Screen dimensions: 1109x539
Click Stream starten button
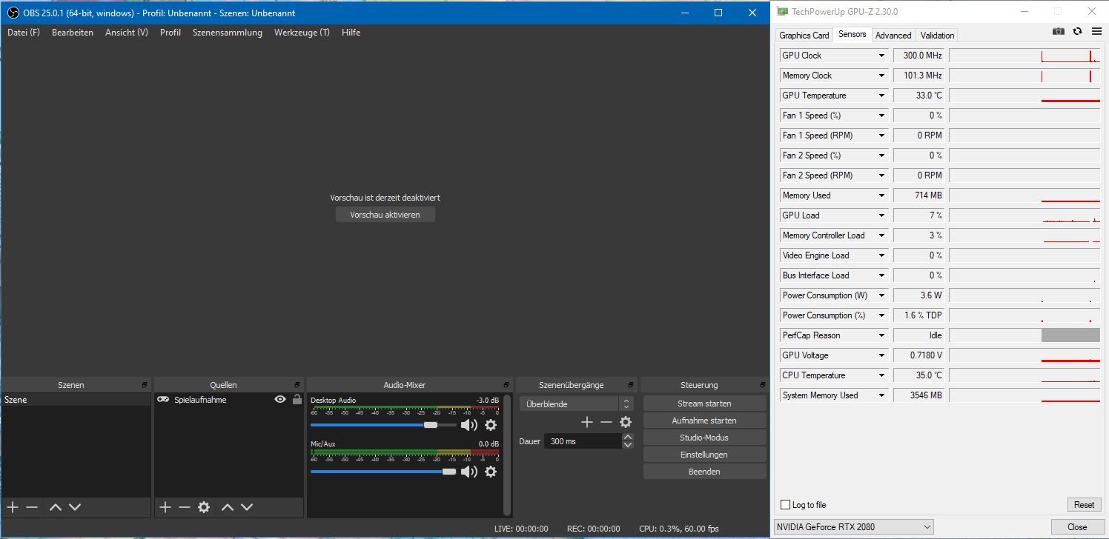coord(704,404)
